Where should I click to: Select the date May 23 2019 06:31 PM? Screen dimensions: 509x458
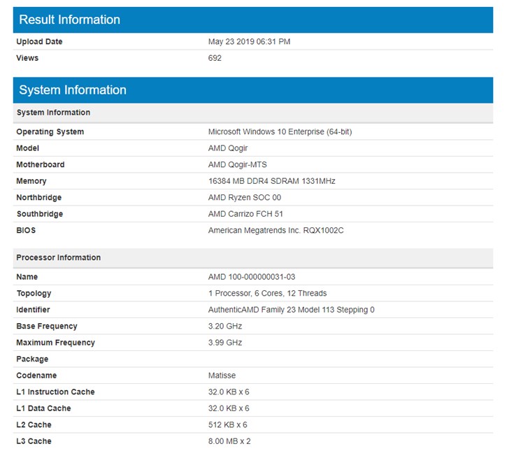coord(249,41)
